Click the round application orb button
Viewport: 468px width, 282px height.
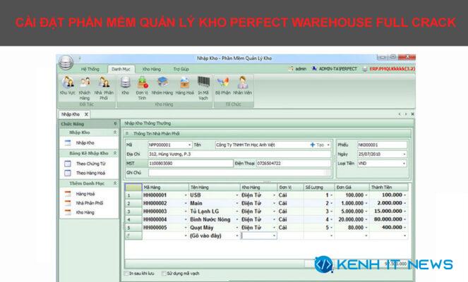[66, 63]
